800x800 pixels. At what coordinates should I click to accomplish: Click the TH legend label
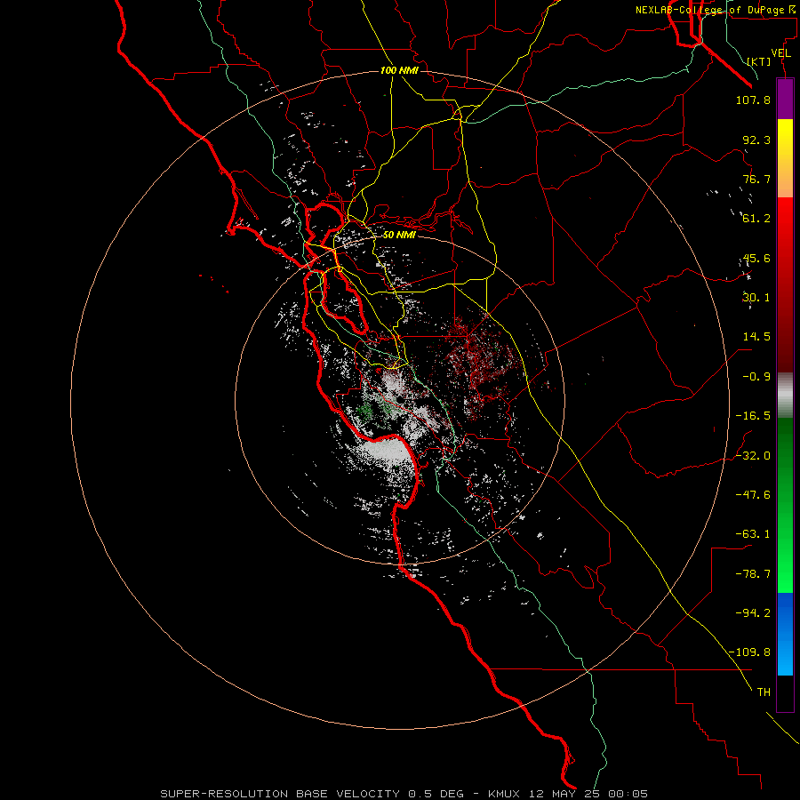(x=764, y=692)
